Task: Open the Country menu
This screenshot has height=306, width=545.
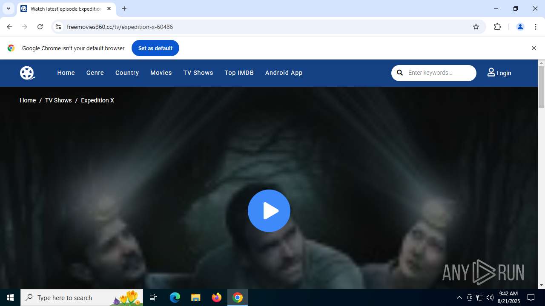Action: [127, 73]
